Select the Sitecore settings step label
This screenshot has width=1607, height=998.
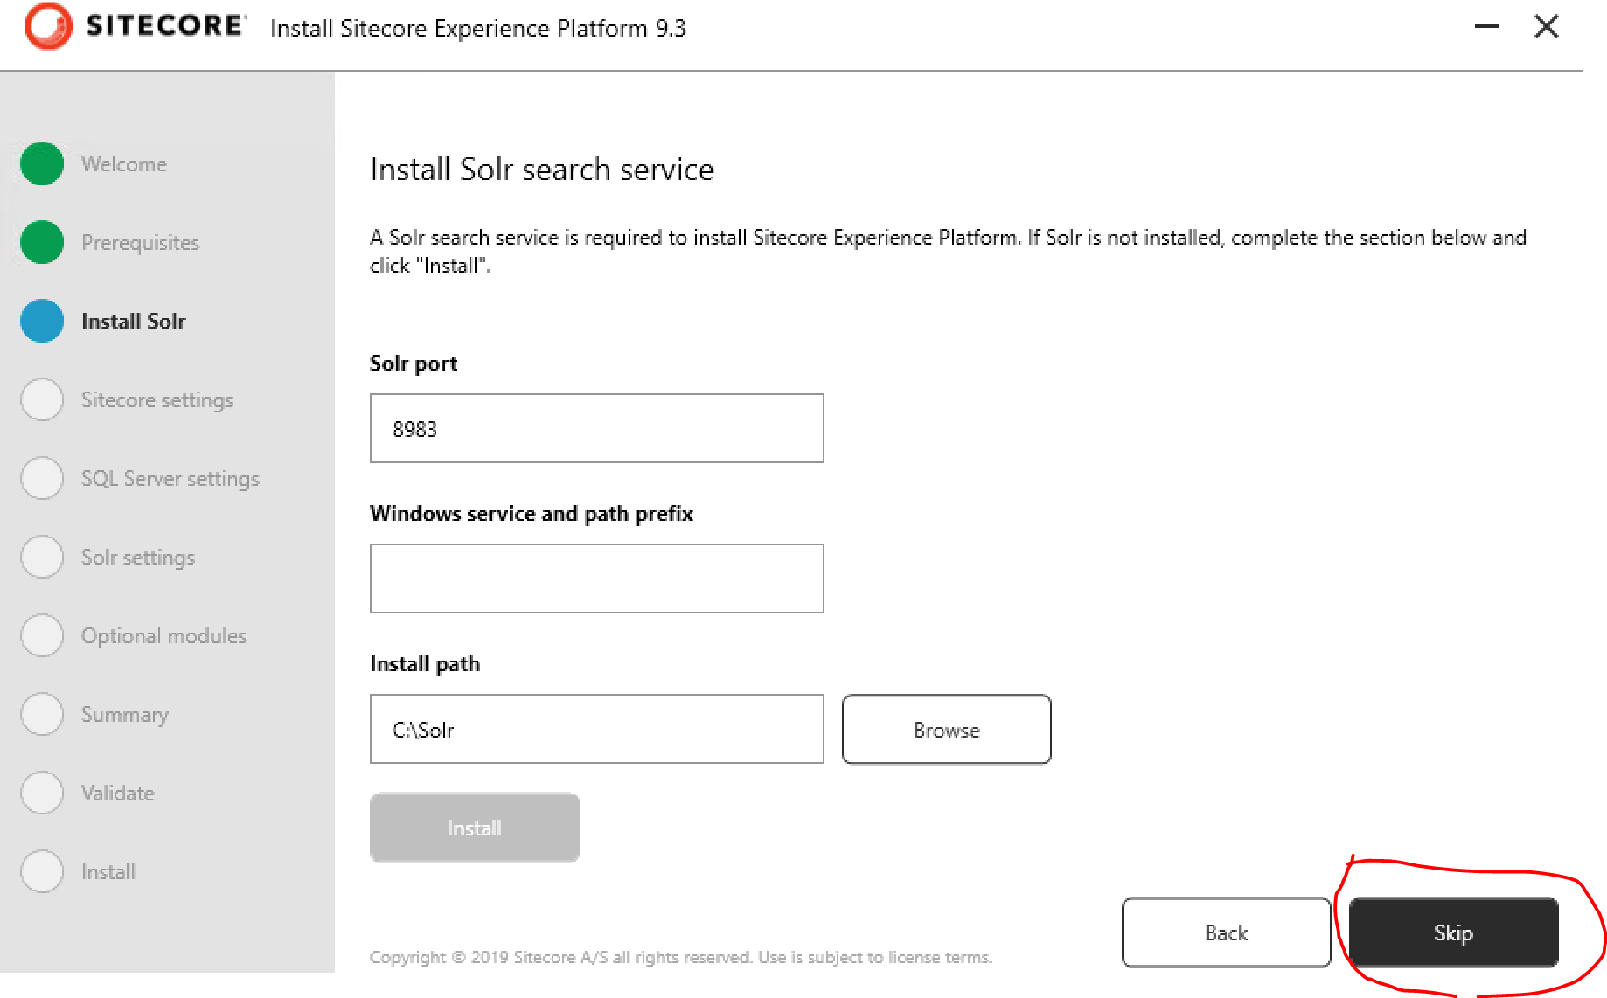coord(157,400)
